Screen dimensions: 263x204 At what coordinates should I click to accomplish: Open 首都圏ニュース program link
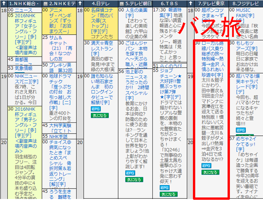pos(23,62)
